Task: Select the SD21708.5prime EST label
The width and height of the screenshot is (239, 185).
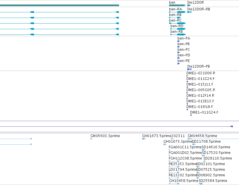Action: coord(206,142)
